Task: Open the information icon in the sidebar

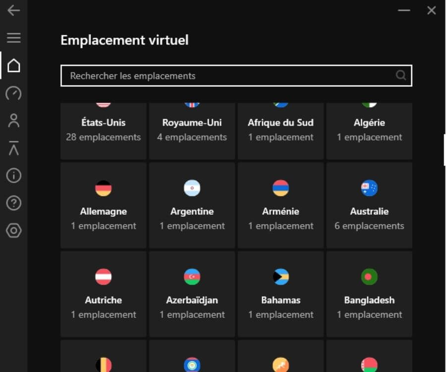Action: [x=14, y=175]
